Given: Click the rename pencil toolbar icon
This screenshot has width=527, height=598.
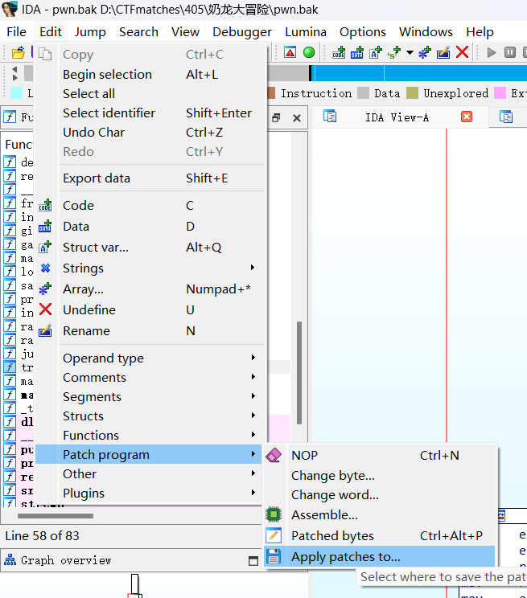Looking at the screenshot, I should coord(443,52).
